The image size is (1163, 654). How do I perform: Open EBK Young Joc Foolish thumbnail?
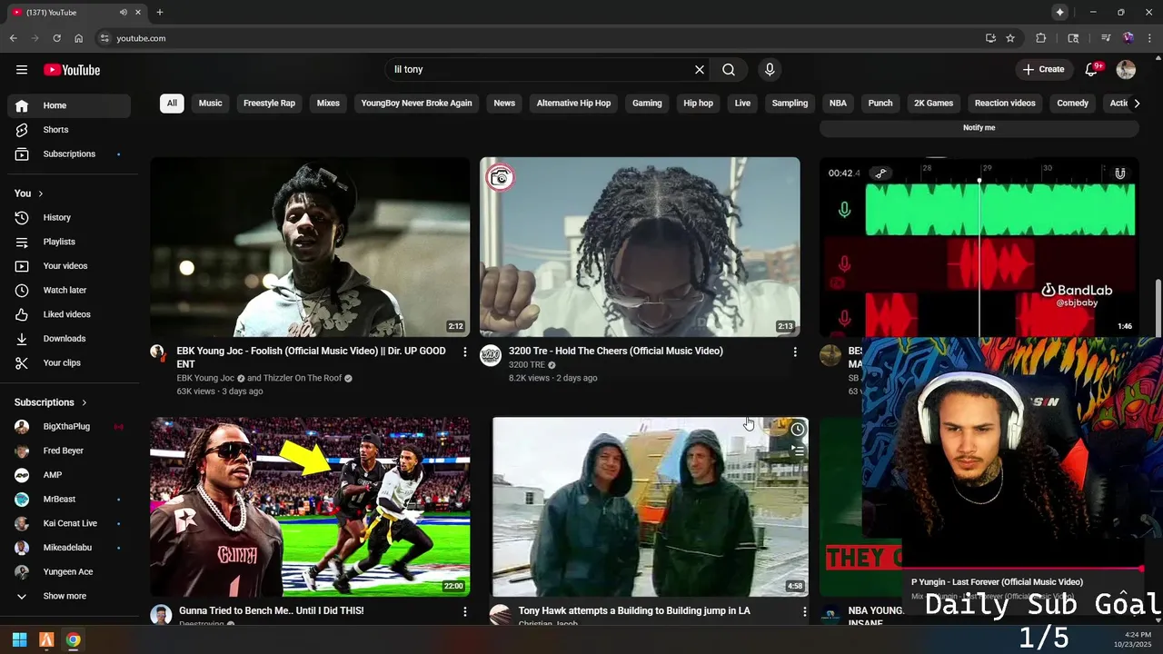pyautogui.click(x=310, y=247)
